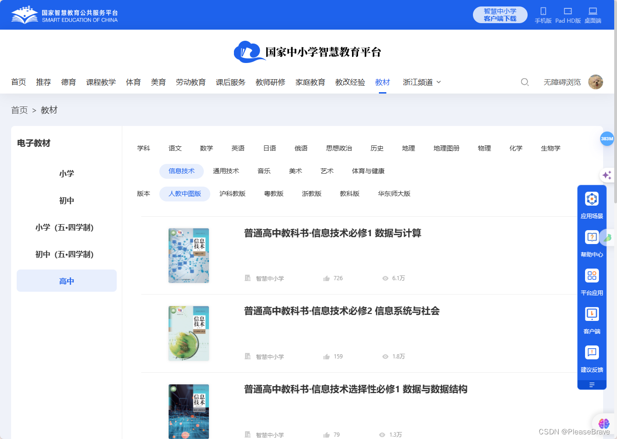
Task: Open the 劳动教育 navigation tab
Action: pyautogui.click(x=191, y=82)
